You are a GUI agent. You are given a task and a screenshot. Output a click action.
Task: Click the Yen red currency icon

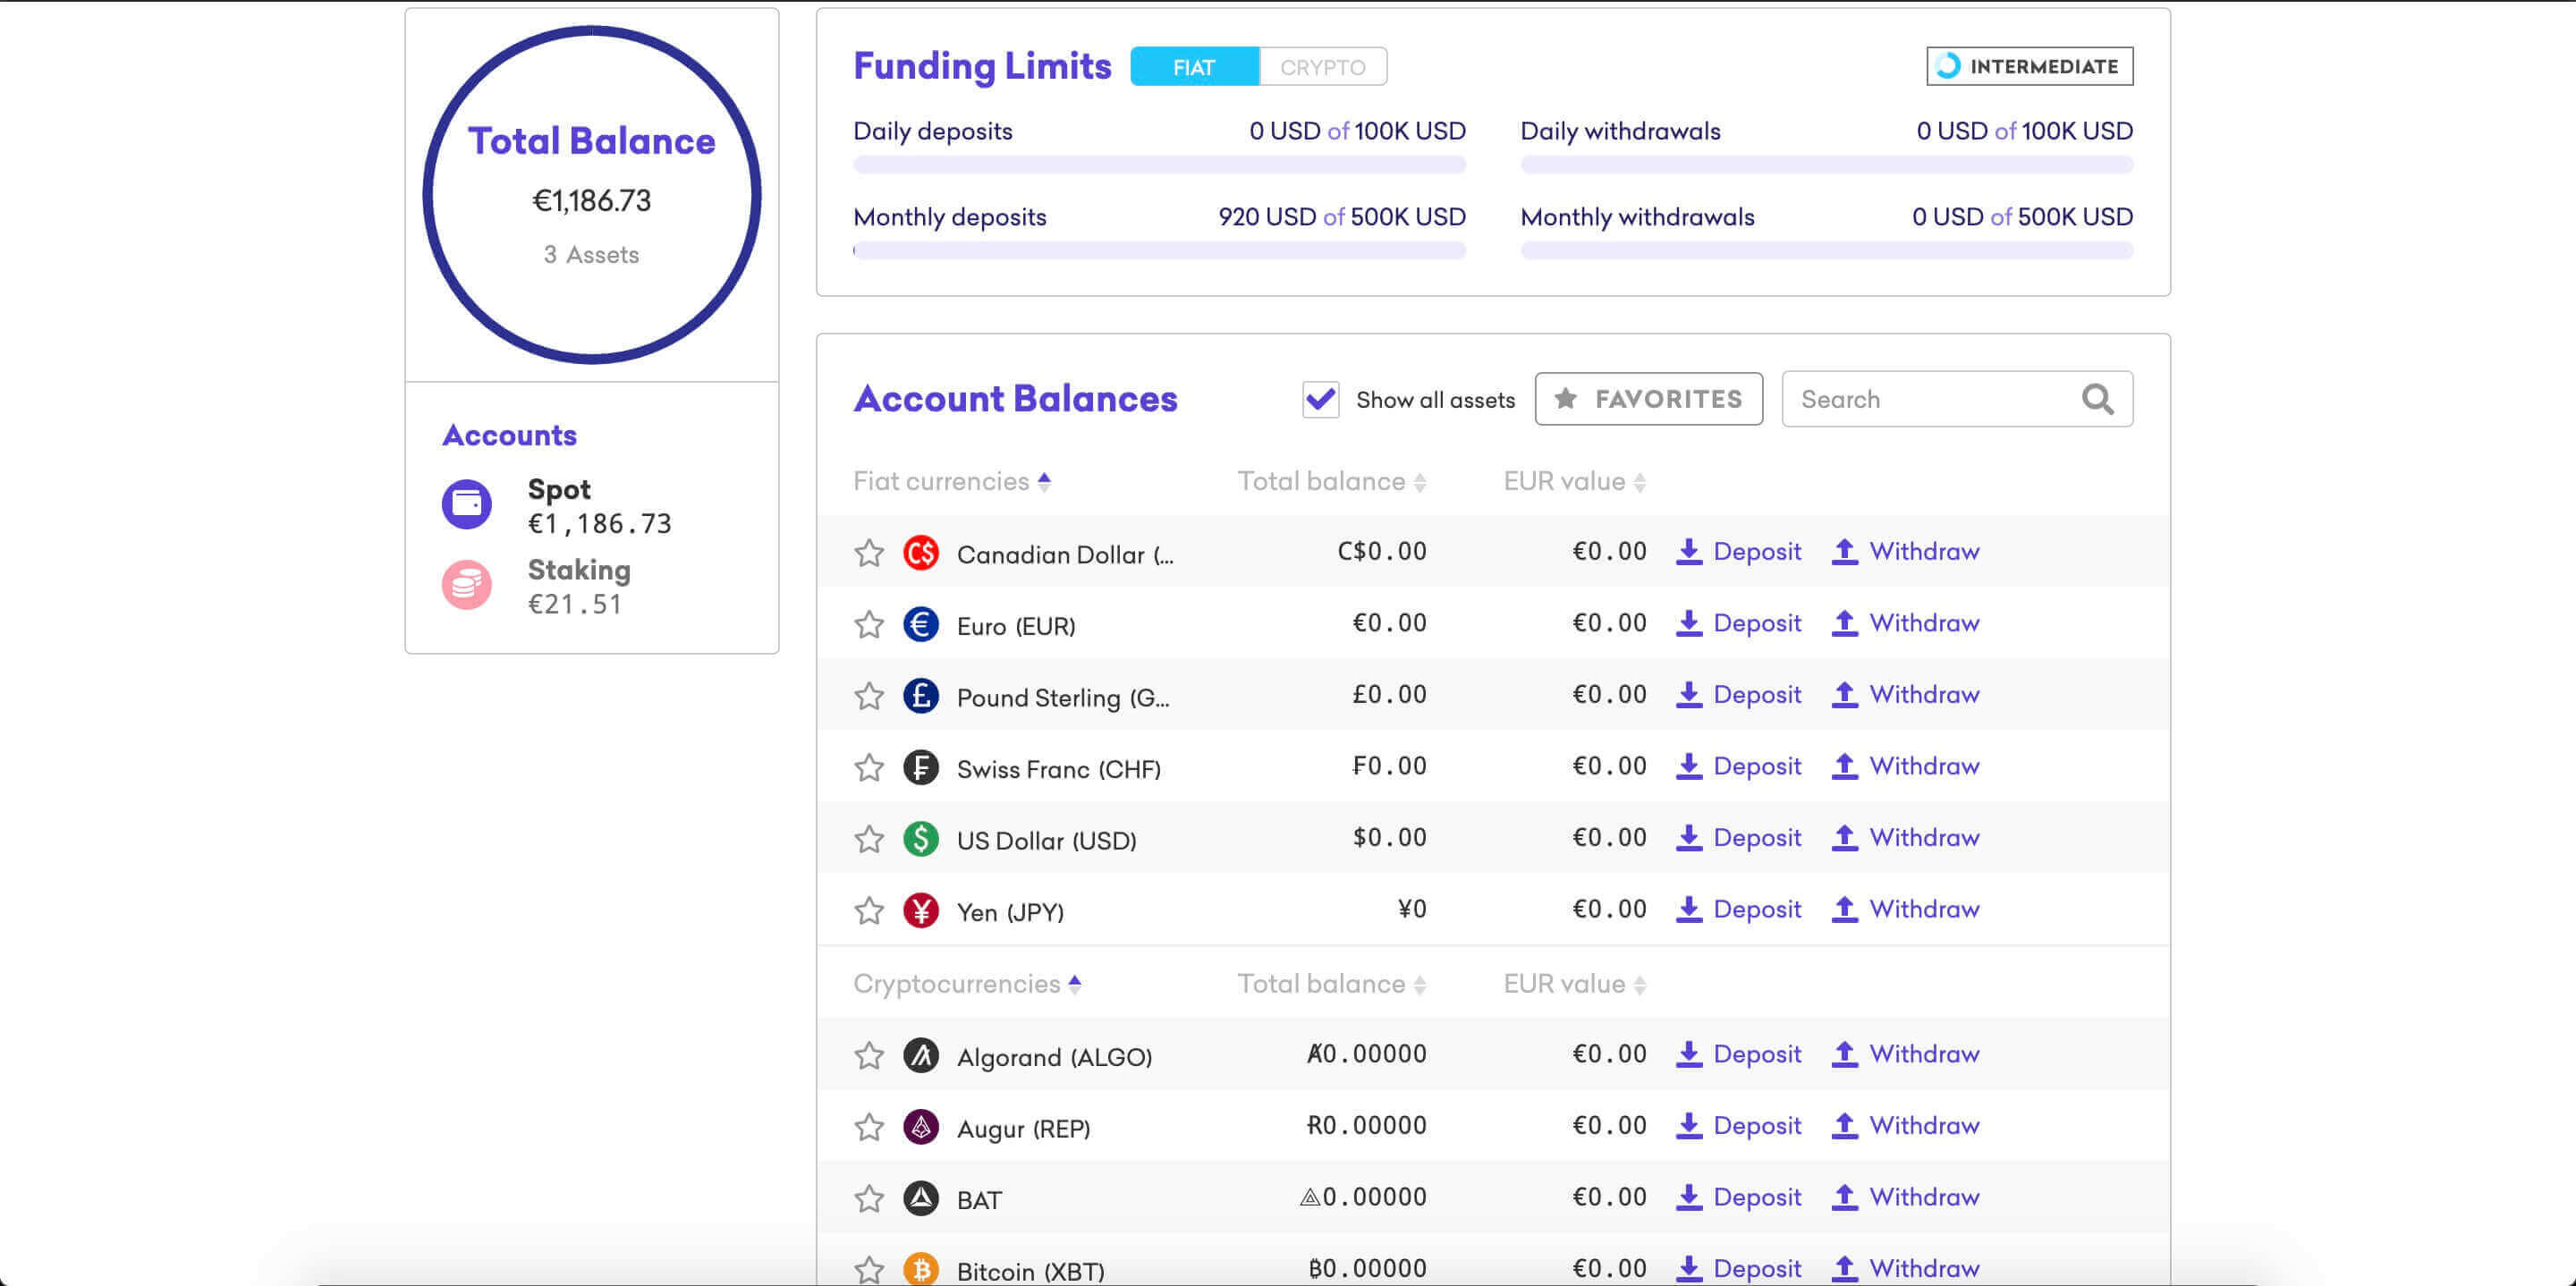(x=920, y=910)
